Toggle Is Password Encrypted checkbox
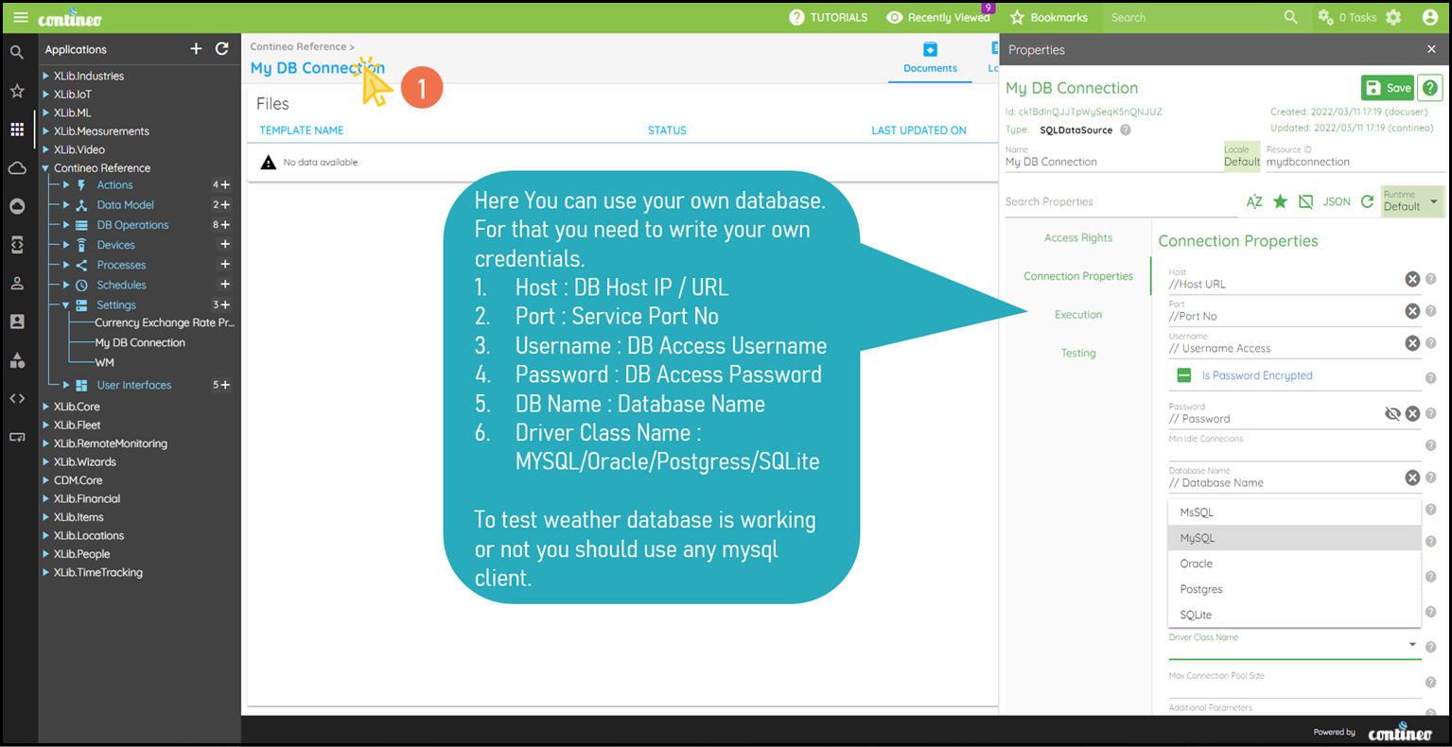Viewport: 1452px width, 747px height. 1183,375
